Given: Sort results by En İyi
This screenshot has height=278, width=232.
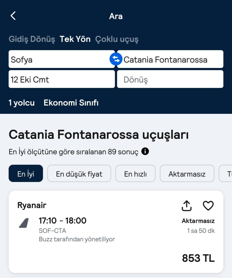Looking at the screenshot, I should [26, 173].
